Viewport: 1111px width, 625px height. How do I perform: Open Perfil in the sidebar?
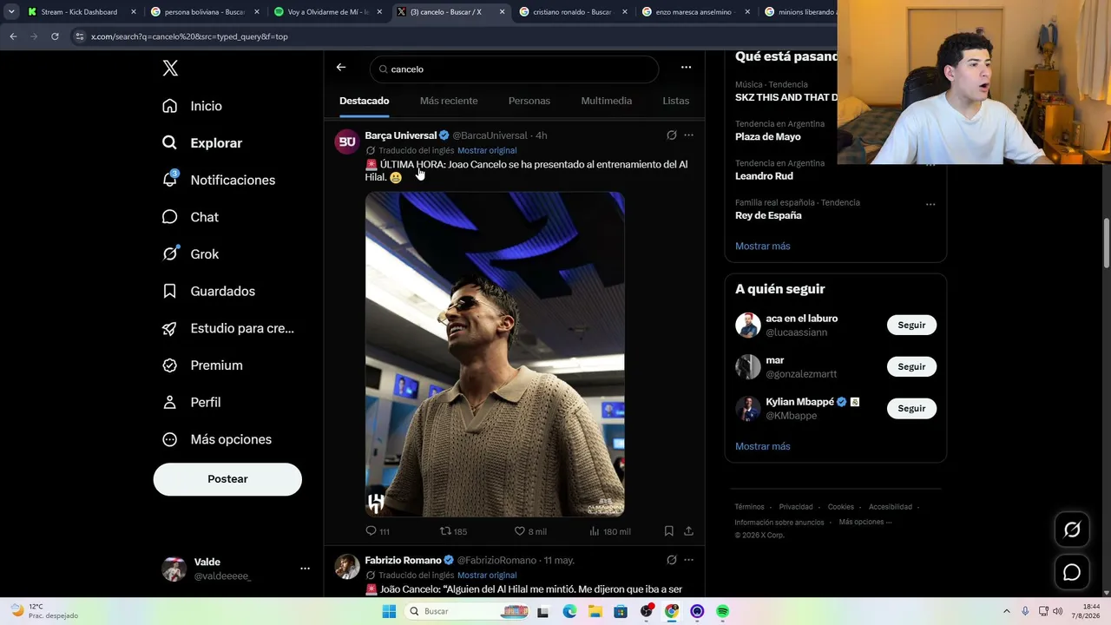(x=191, y=402)
